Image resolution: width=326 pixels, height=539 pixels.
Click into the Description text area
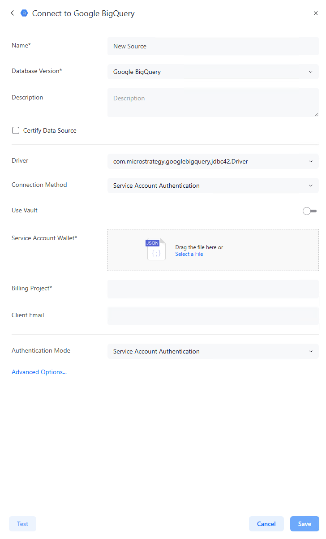213,103
